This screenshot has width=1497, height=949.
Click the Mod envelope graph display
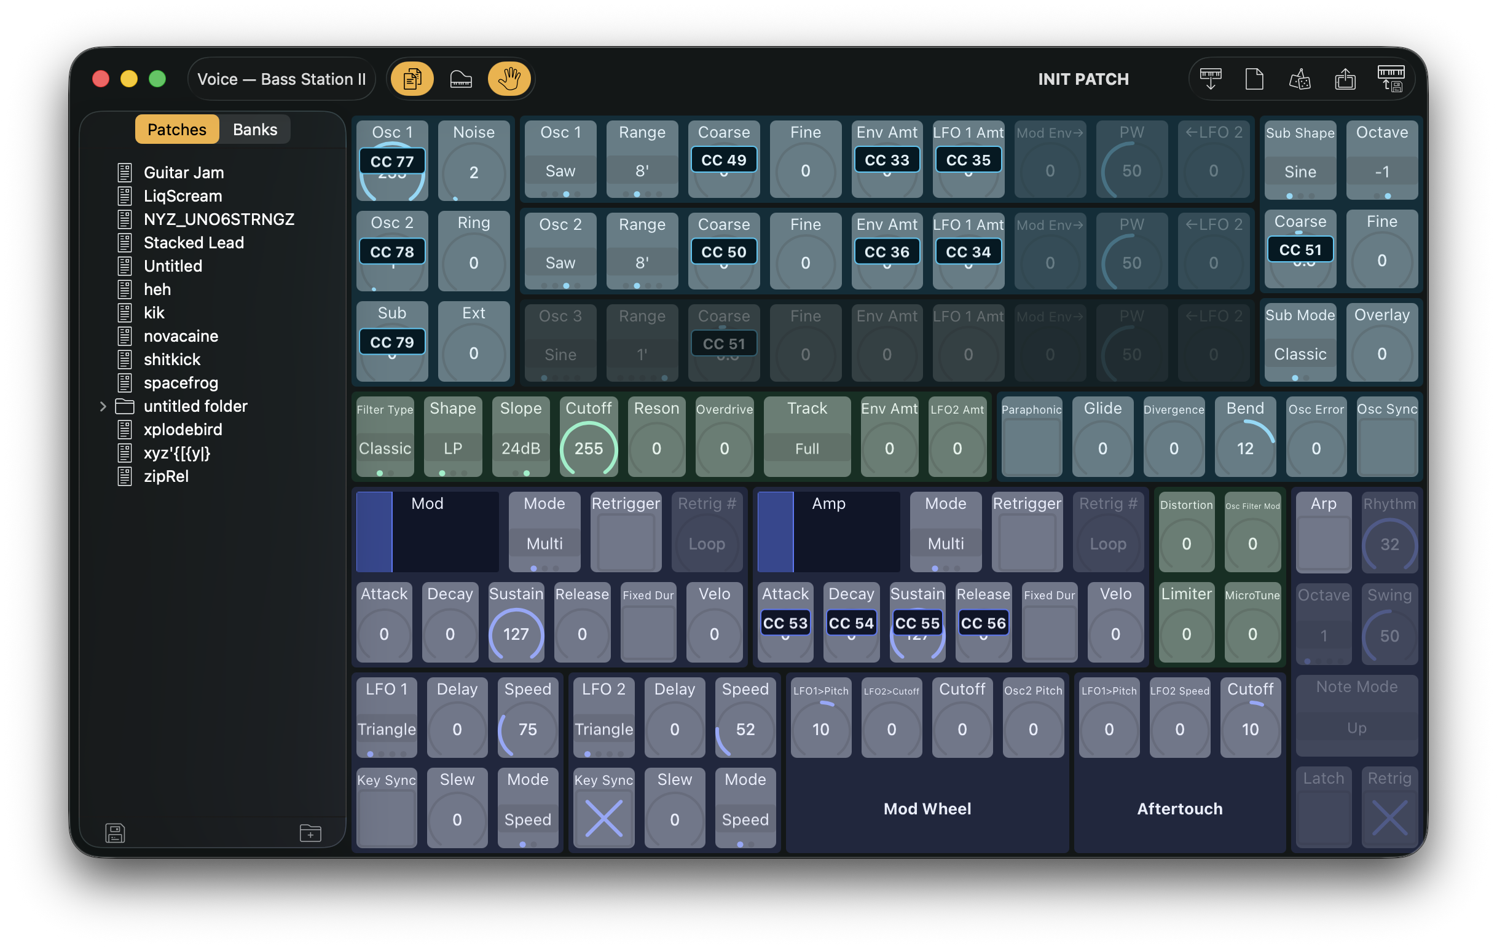point(427,532)
